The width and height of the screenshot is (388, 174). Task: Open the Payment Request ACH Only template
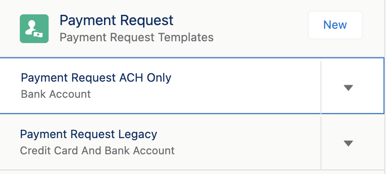click(x=96, y=78)
